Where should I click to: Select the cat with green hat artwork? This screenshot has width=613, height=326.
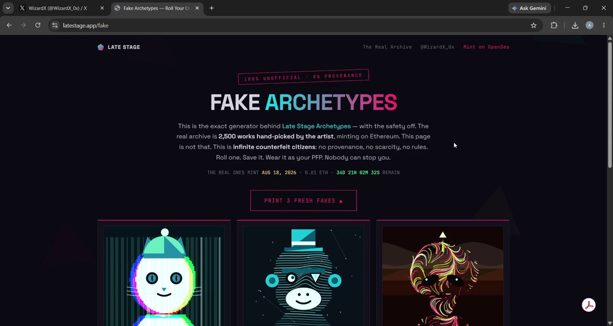164,276
